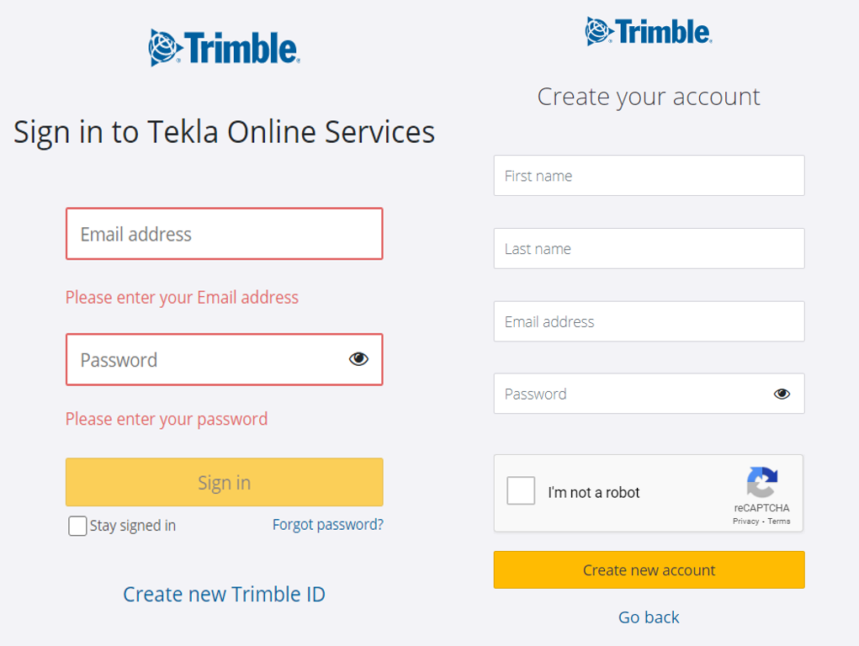Image resolution: width=859 pixels, height=646 pixels.
Task: Click the Password field in account creation
Action: (x=631, y=394)
